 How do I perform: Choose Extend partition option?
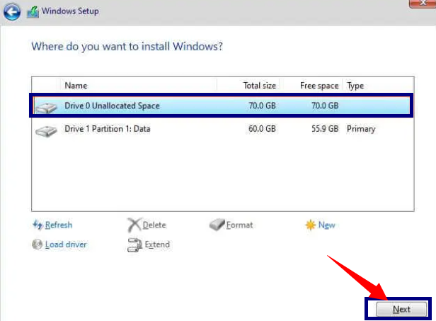pyautogui.click(x=157, y=244)
